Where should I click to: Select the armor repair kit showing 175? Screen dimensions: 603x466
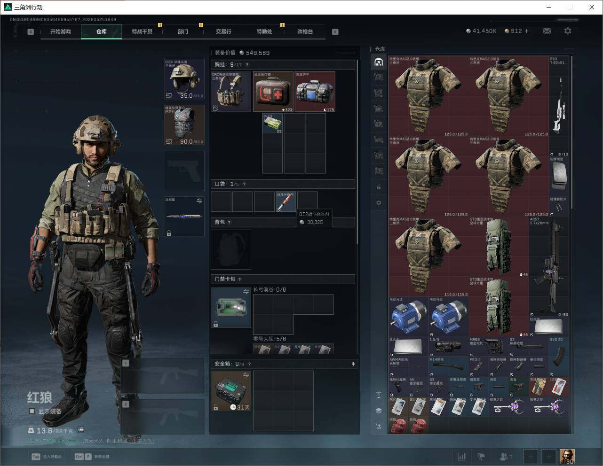[x=315, y=92]
